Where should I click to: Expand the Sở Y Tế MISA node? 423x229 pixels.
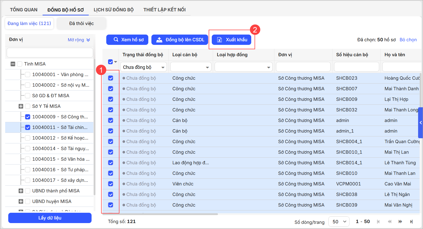coord(21,106)
